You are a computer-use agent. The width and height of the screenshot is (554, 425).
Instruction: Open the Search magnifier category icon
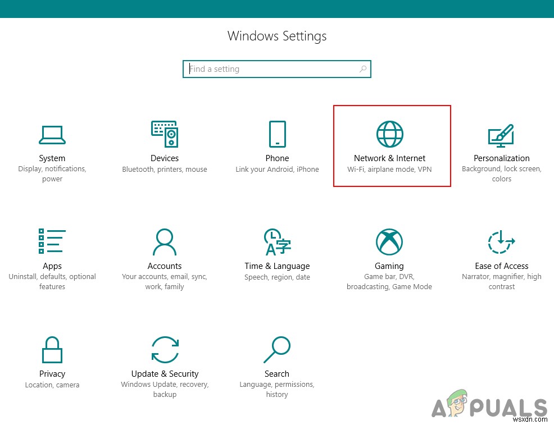277,350
